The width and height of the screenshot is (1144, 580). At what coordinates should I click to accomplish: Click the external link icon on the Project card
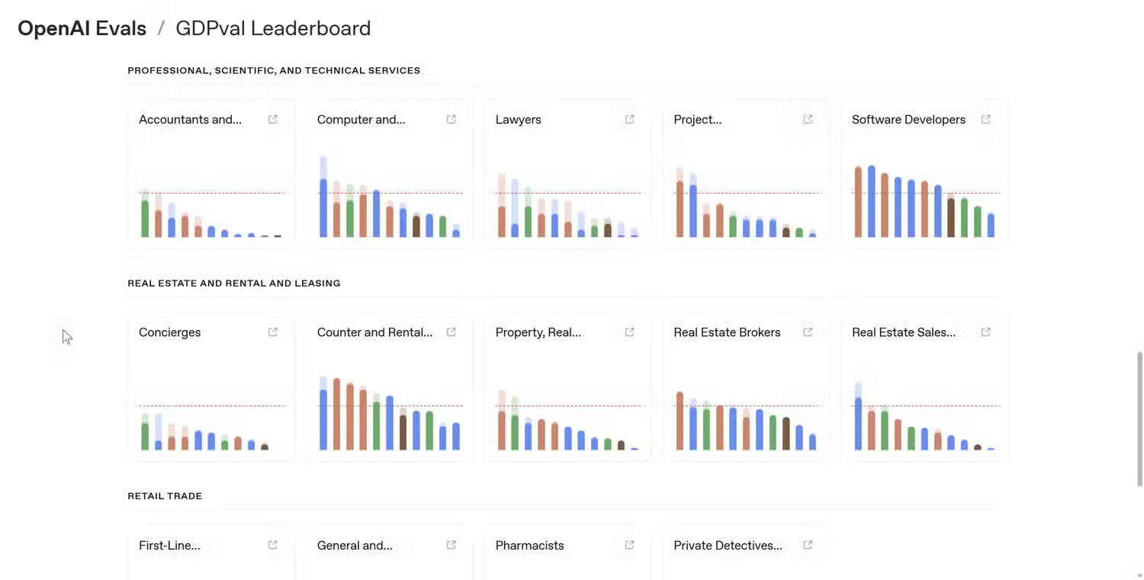click(807, 119)
